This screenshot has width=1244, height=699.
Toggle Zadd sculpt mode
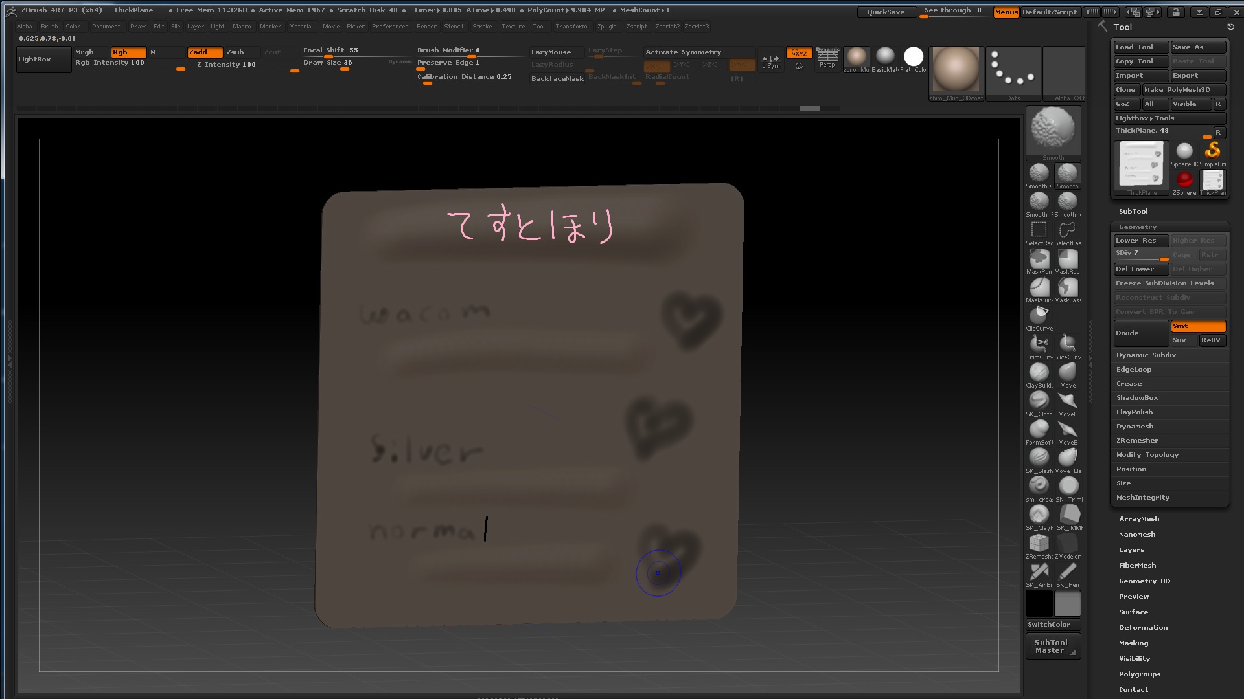click(x=205, y=52)
